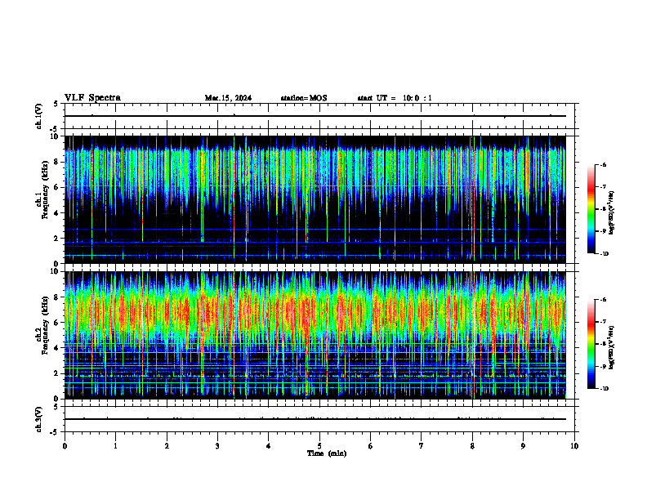Image resolution: width=647 pixels, height=500 pixels.
Task: Click the "4" kHz tick on ch.1 frequency axis
Action: [56, 213]
